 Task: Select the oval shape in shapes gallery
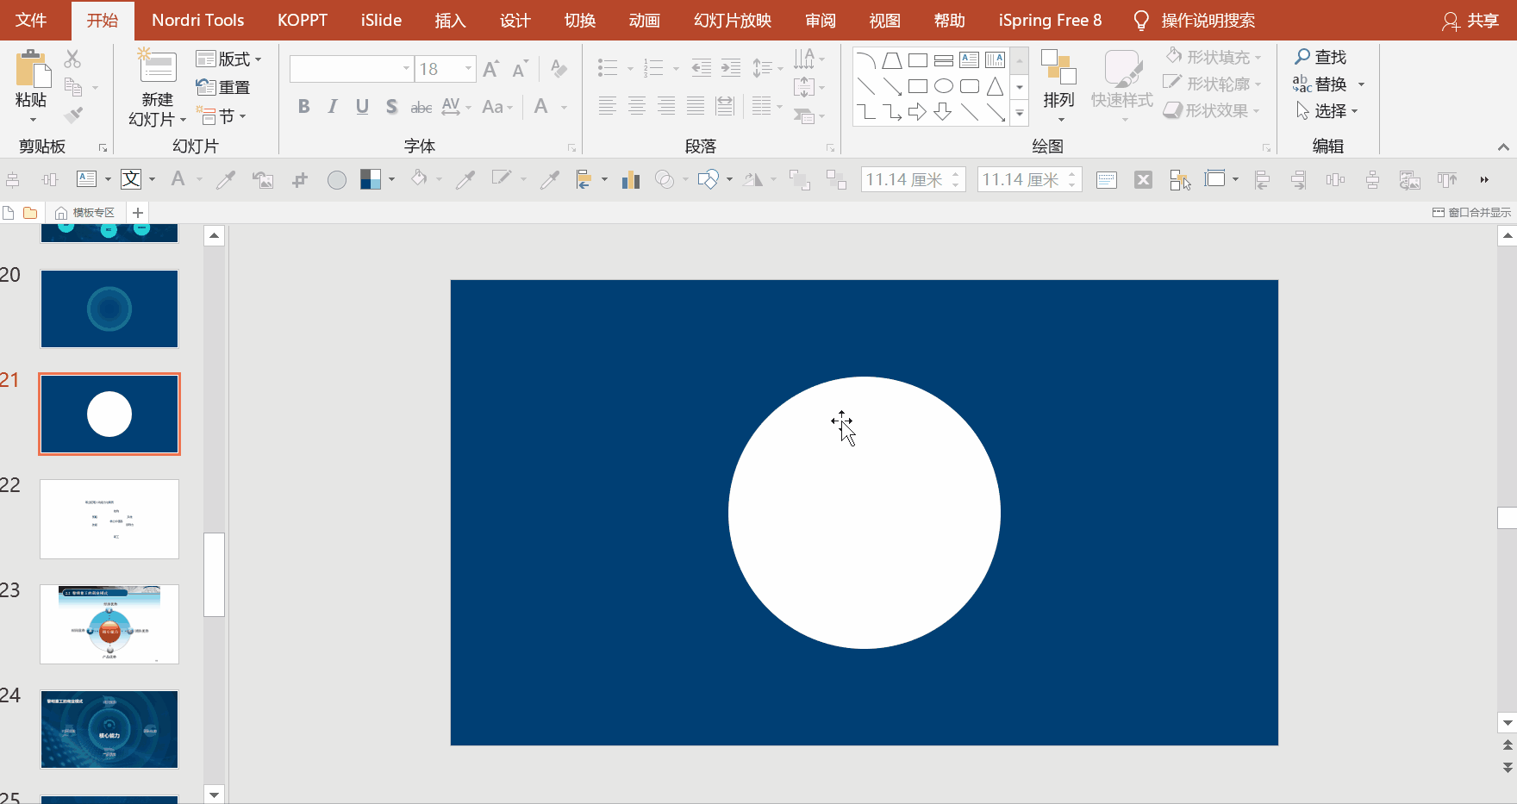point(944,86)
